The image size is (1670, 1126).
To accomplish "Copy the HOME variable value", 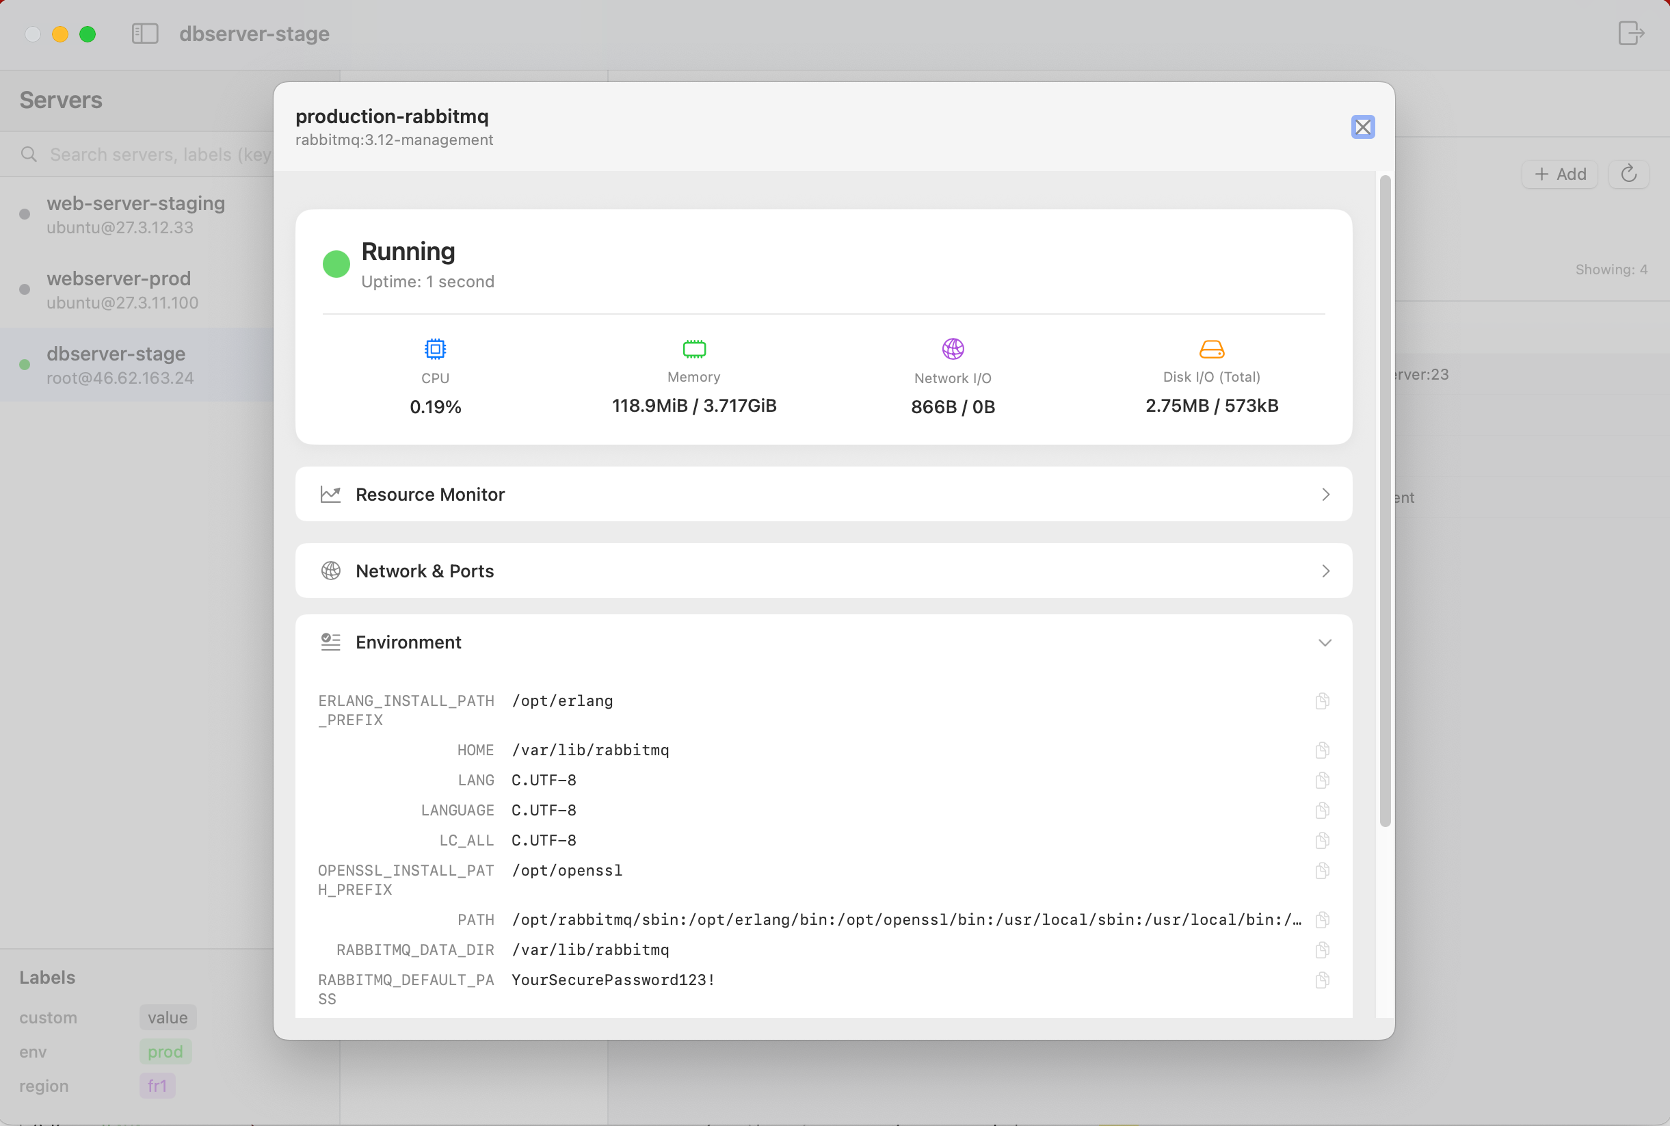I will [x=1322, y=750].
